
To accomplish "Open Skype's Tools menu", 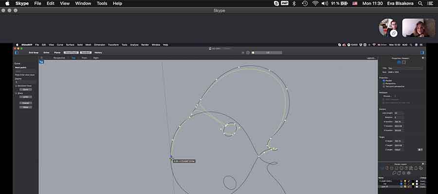I will coord(102,3).
